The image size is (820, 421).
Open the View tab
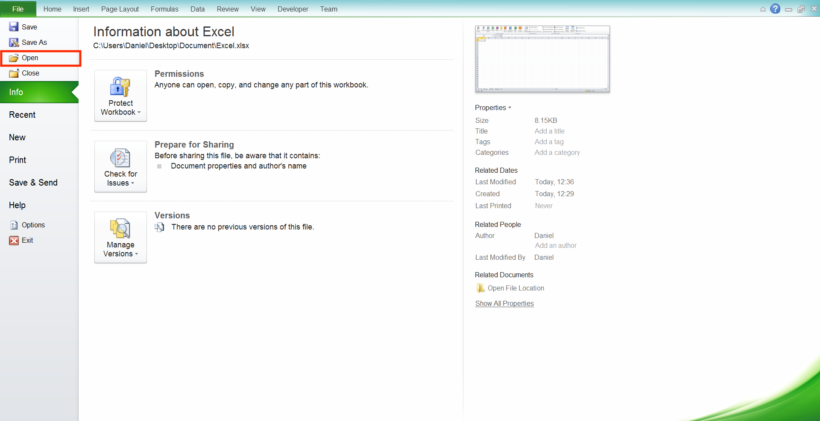pos(258,9)
